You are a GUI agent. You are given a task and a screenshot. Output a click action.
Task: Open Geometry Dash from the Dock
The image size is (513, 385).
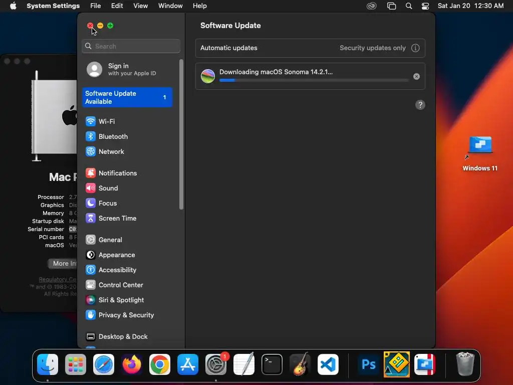point(397,364)
